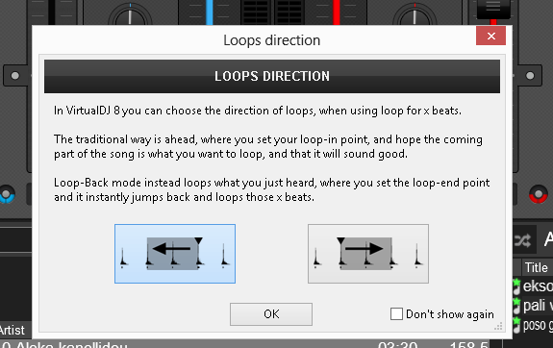Close the Loops direction dialog
553x348 pixels.
pyautogui.click(x=490, y=36)
